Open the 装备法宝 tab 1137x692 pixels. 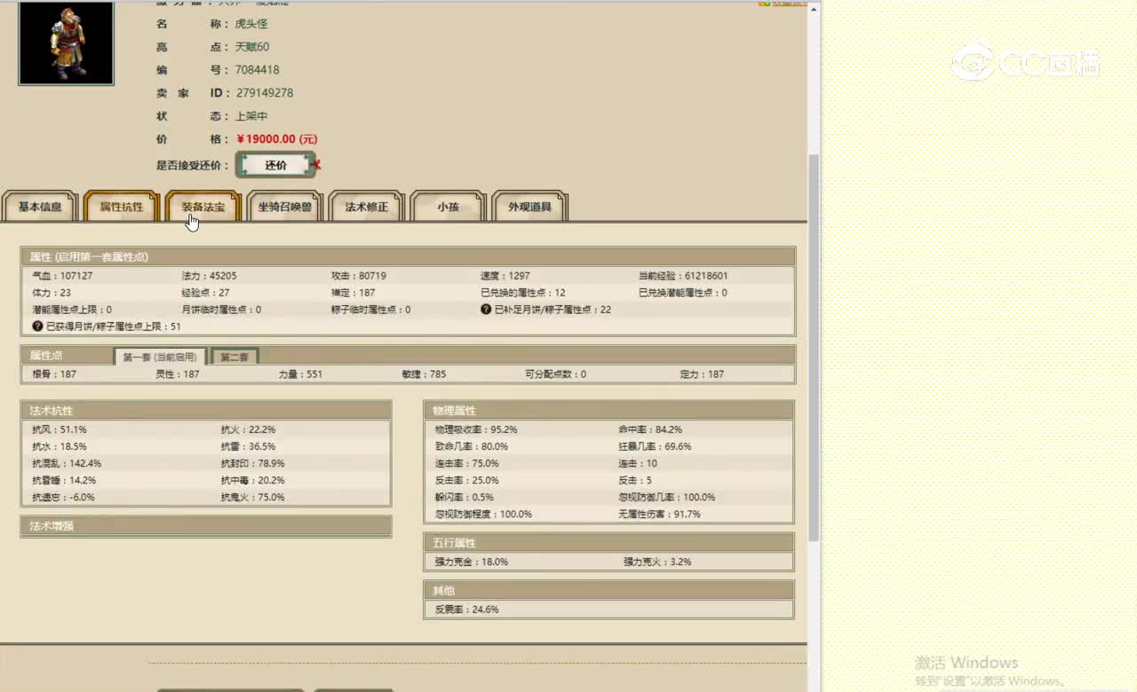(x=203, y=207)
